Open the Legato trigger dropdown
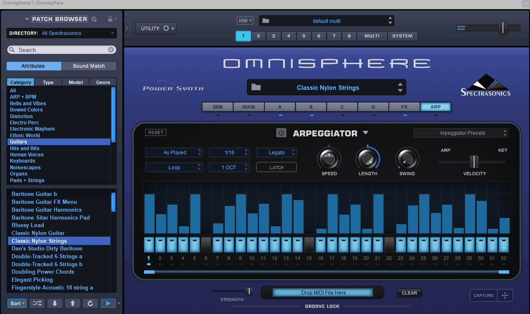This screenshot has width=530, height=314. pyautogui.click(x=276, y=153)
